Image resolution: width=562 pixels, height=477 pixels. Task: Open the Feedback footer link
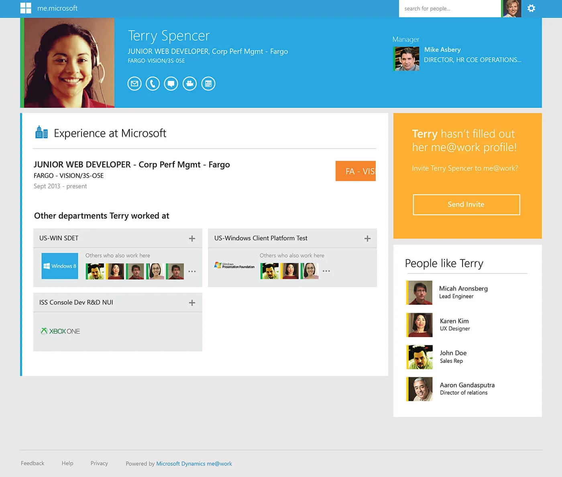tap(33, 463)
